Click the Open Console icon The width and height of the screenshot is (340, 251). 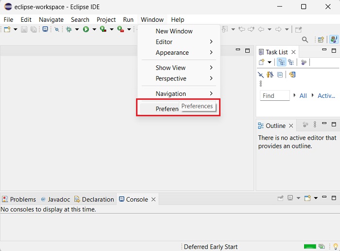pyautogui.click(x=307, y=198)
